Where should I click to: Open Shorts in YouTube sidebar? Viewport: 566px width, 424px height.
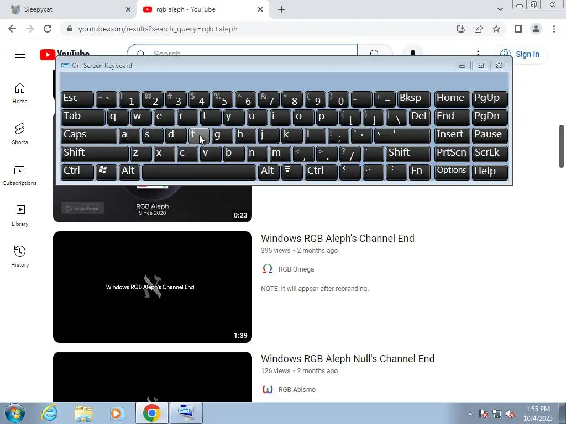coord(20,134)
